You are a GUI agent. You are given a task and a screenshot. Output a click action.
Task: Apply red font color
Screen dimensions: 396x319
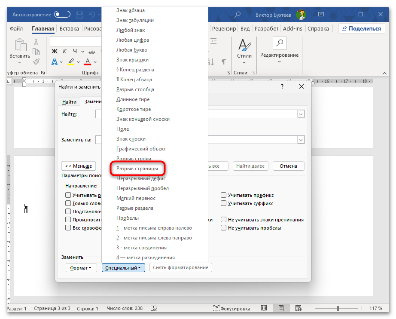pos(88,61)
